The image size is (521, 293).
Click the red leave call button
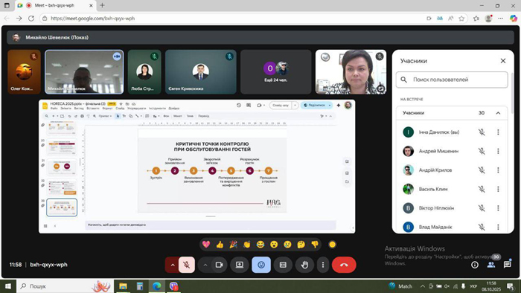[344, 265]
